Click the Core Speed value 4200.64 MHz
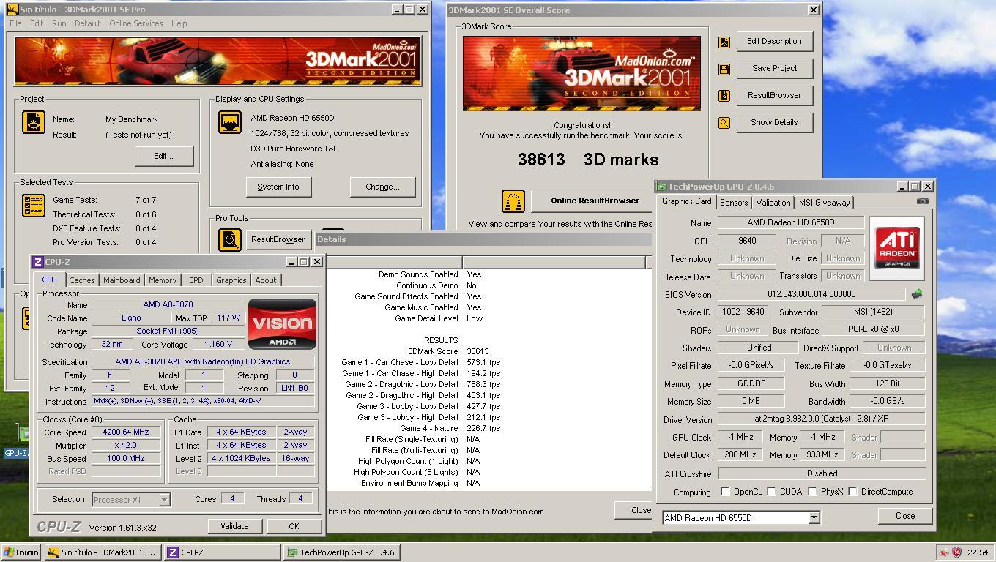 126,432
